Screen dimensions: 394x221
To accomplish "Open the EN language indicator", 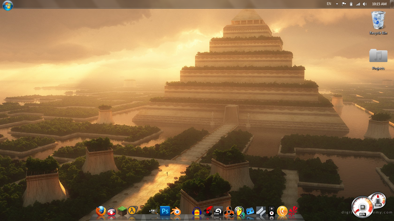I will point(329,4).
